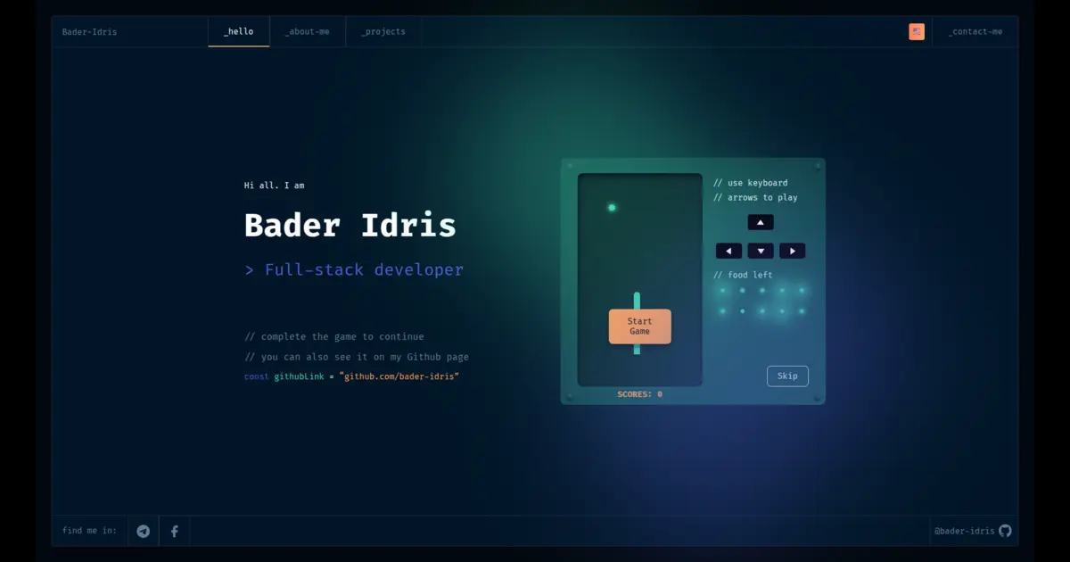Open the _about-me tab
Image resolution: width=1070 pixels, height=562 pixels.
point(307,31)
